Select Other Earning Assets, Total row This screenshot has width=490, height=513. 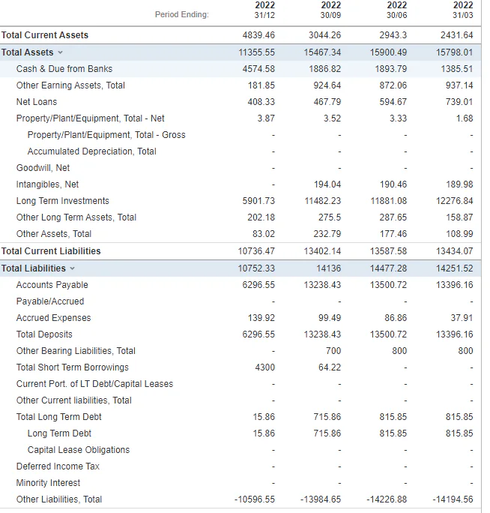tap(241, 85)
